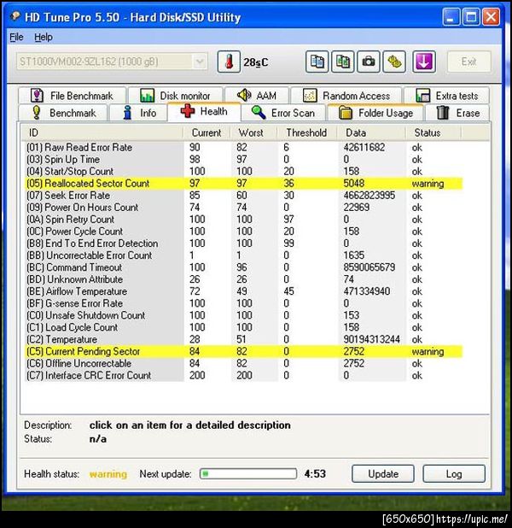512x528 pixels.
Task: Select the (C2) Temperature row
Action: (244, 339)
